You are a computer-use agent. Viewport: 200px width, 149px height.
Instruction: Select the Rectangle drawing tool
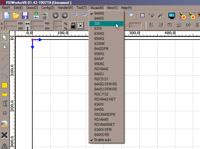click(x=4, y=85)
